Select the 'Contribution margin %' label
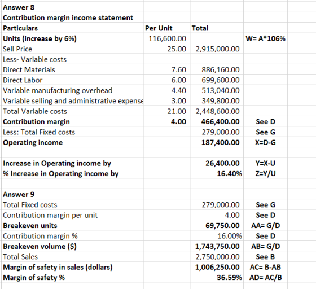 [40, 236]
